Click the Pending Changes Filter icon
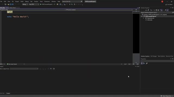The image size is (174, 97). pos(151,10)
